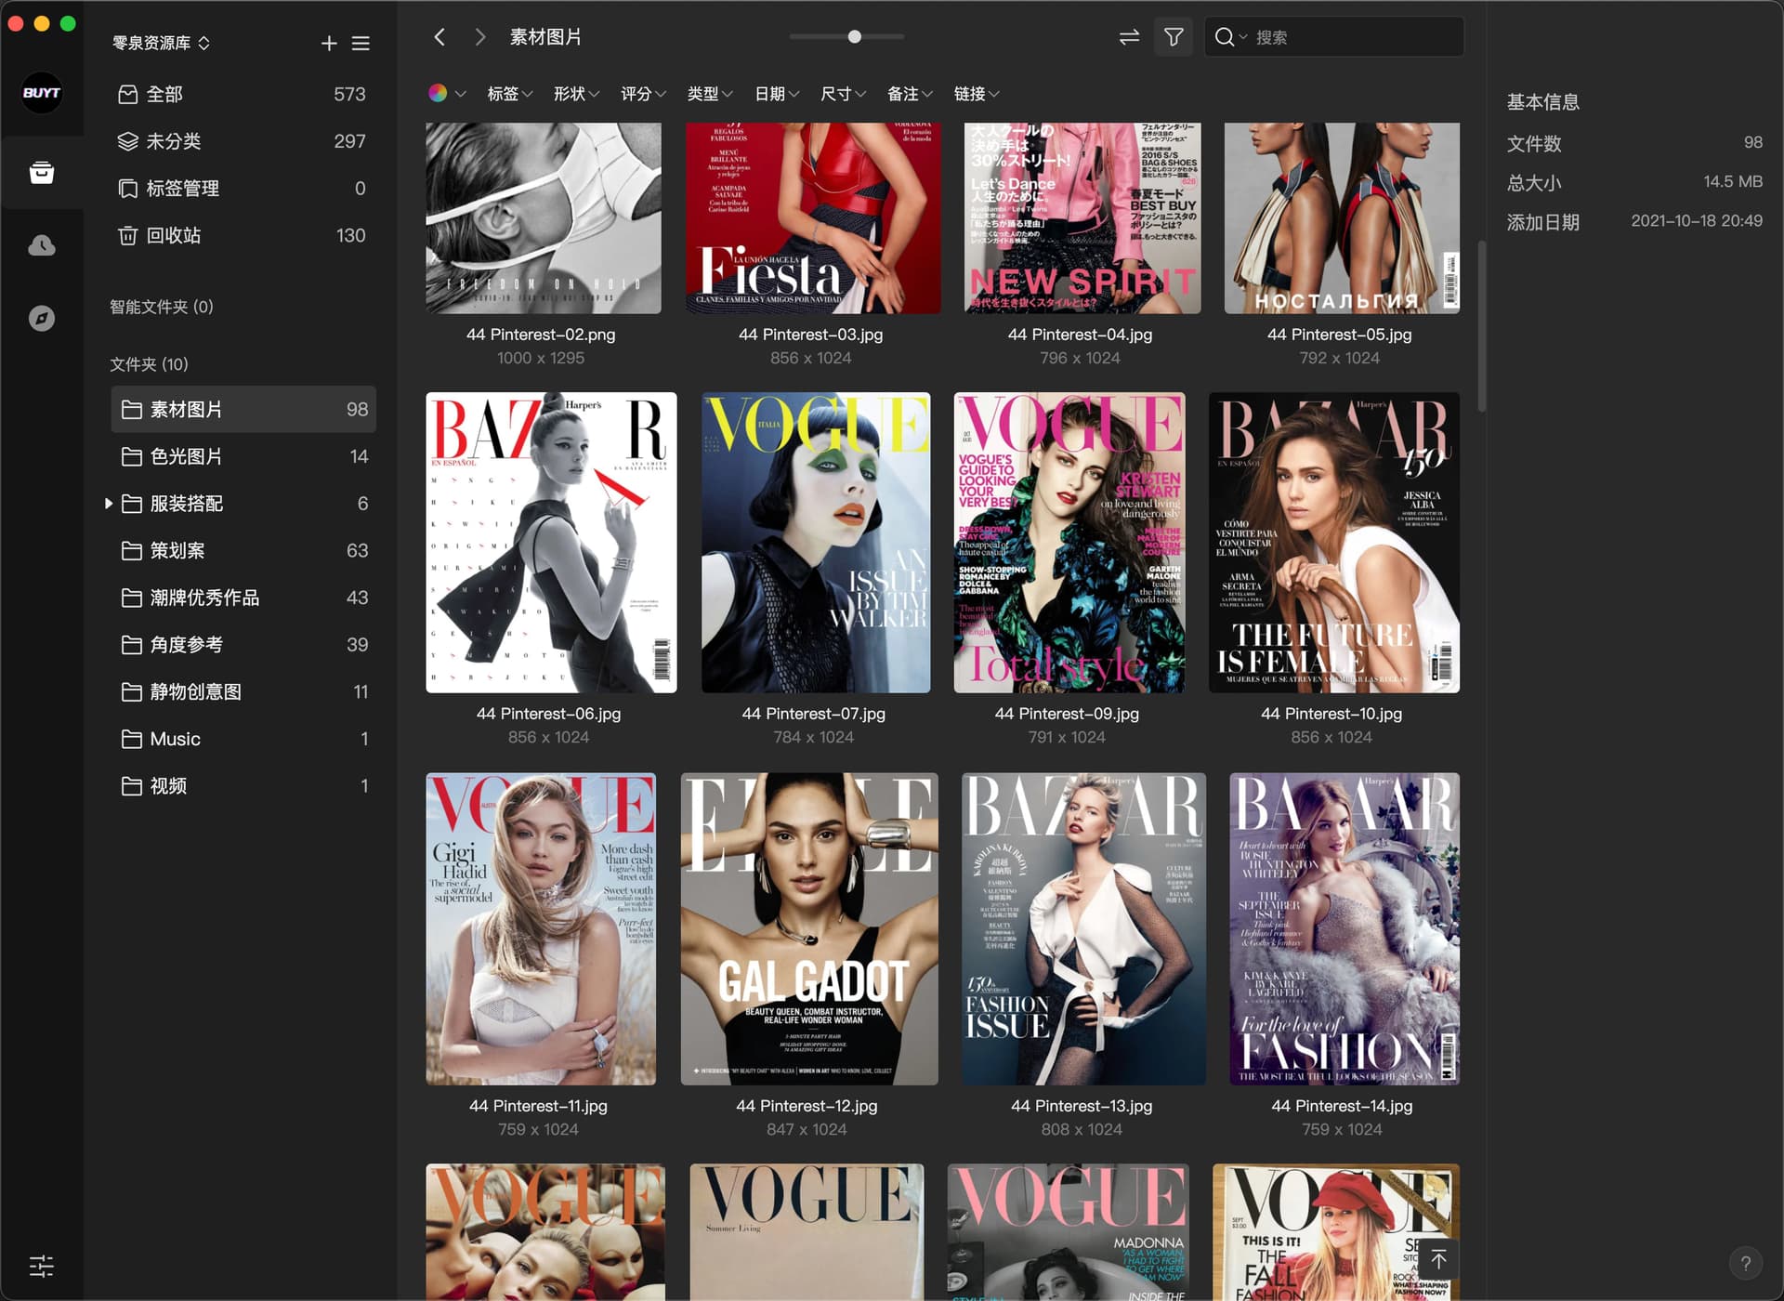Click the help question mark button

(1745, 1263)
